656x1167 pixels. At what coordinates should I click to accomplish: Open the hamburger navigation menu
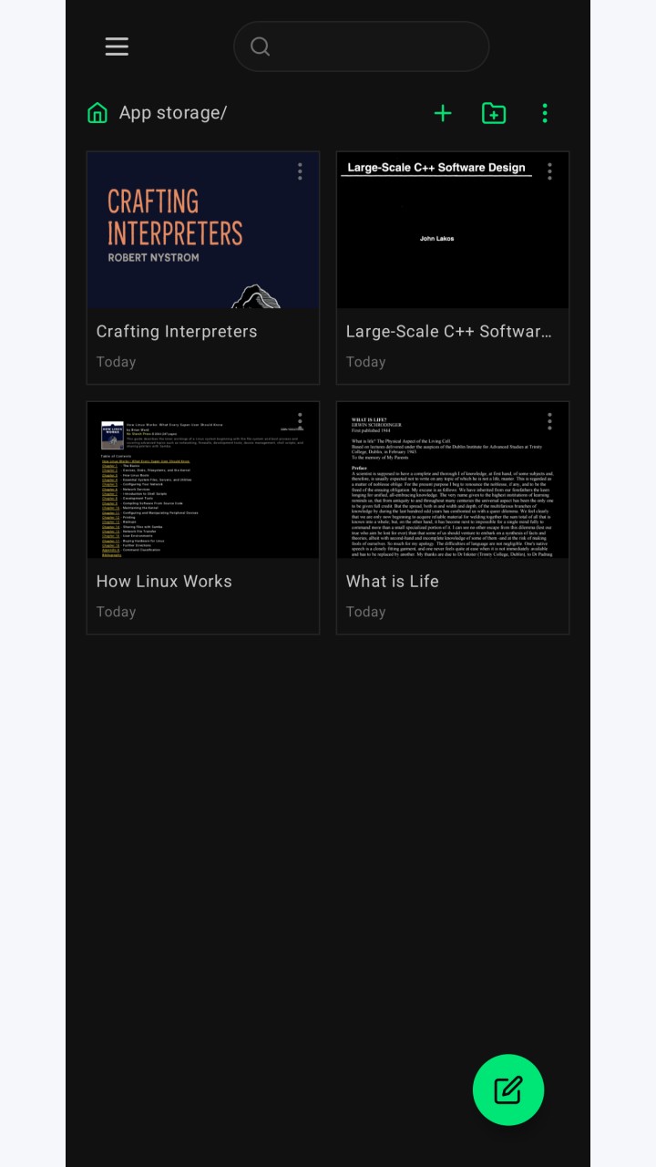[117, 46]
